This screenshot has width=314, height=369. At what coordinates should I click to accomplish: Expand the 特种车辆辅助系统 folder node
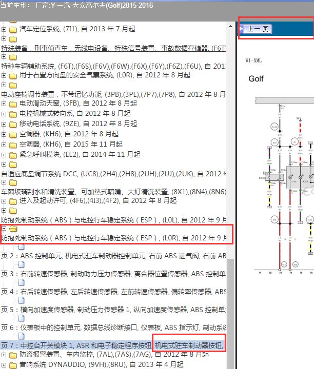pyautogui.click(x=4, y=57)
